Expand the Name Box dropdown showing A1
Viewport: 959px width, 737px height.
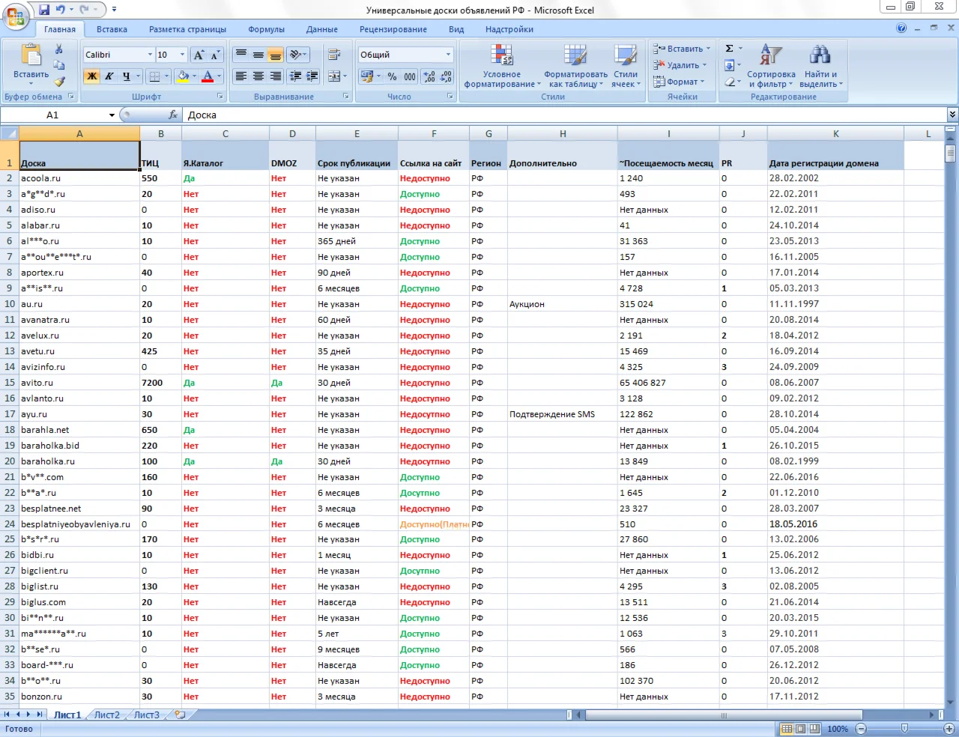click(112, 115)
